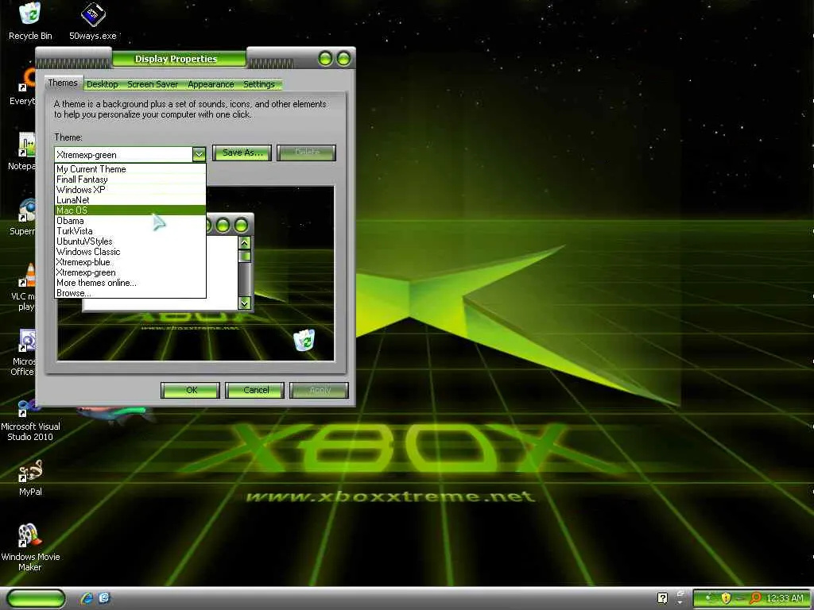
Task: Select the 50ways.exe desktop icon
Action: click(x=93, y=21)
